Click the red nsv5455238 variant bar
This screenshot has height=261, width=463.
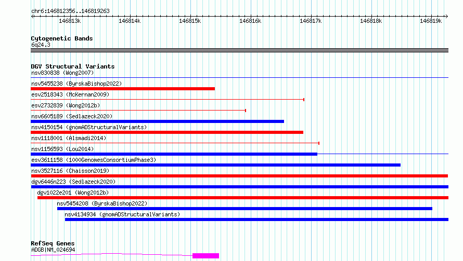pyautogui.click(x=123, y=89)
